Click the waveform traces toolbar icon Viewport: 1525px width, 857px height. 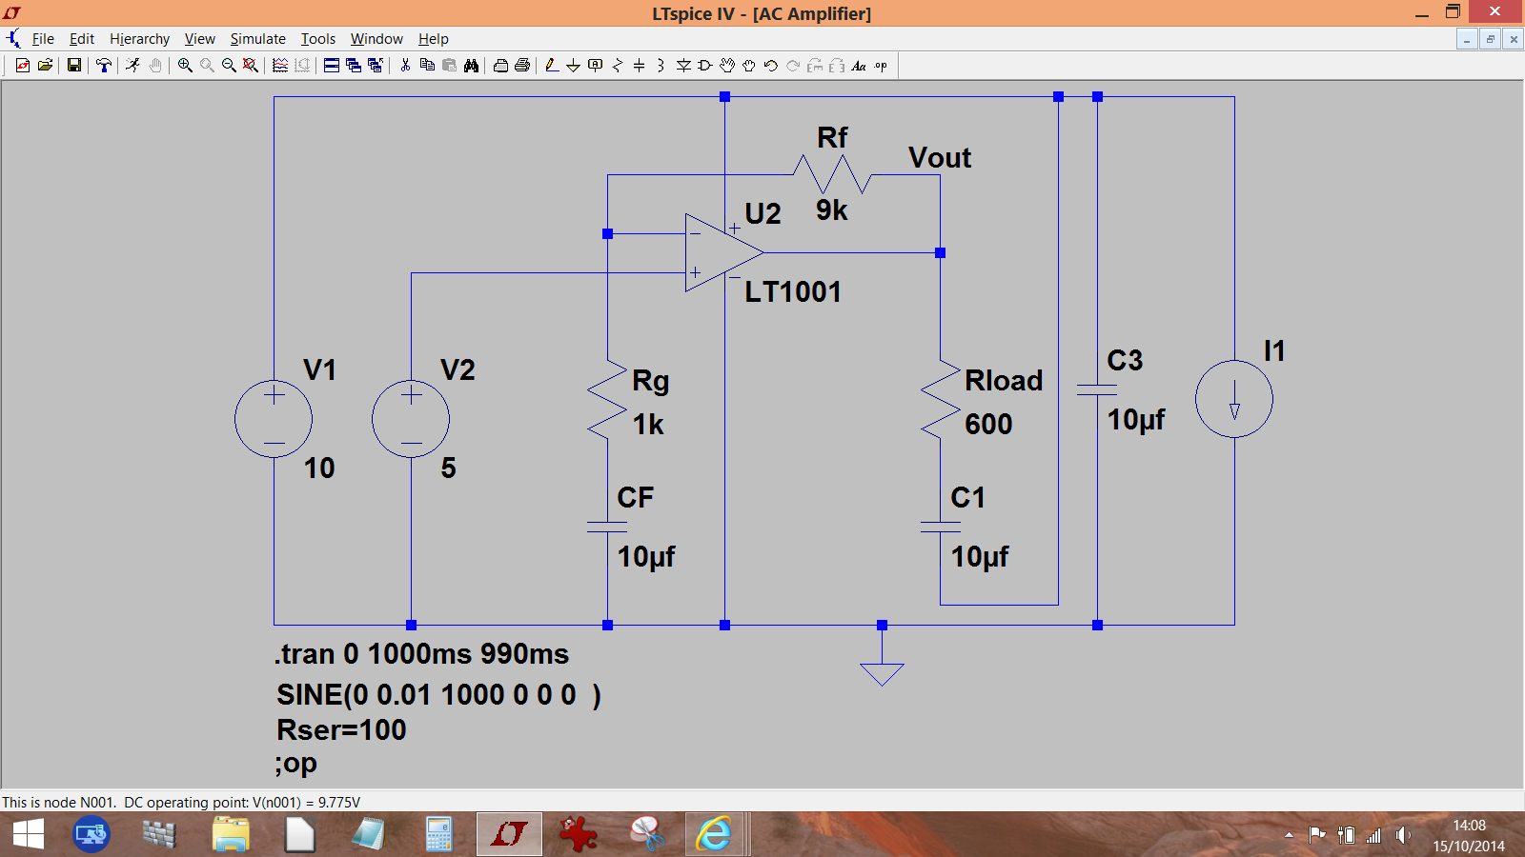point(280,66)
